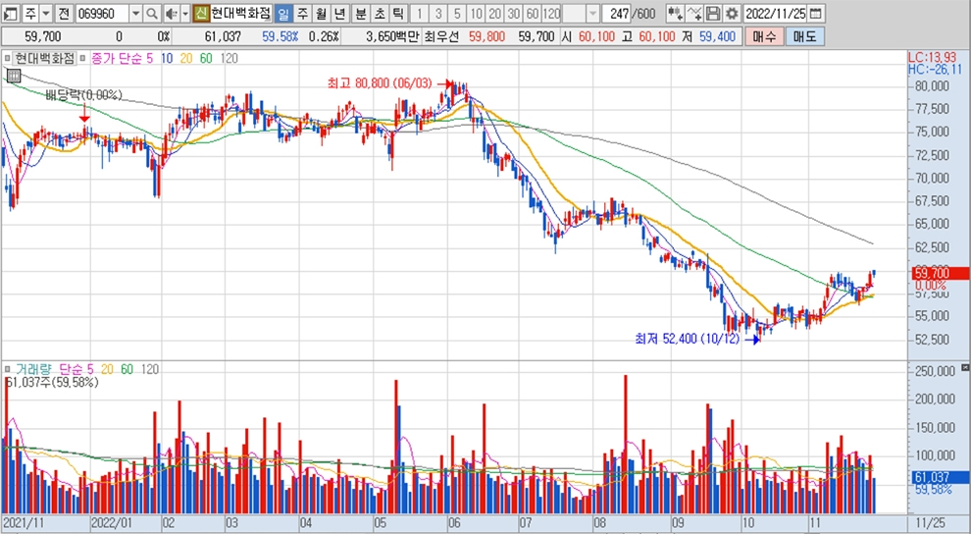Open the stock code history dropdown
The image size is (971, 534).
coord(135,14)
